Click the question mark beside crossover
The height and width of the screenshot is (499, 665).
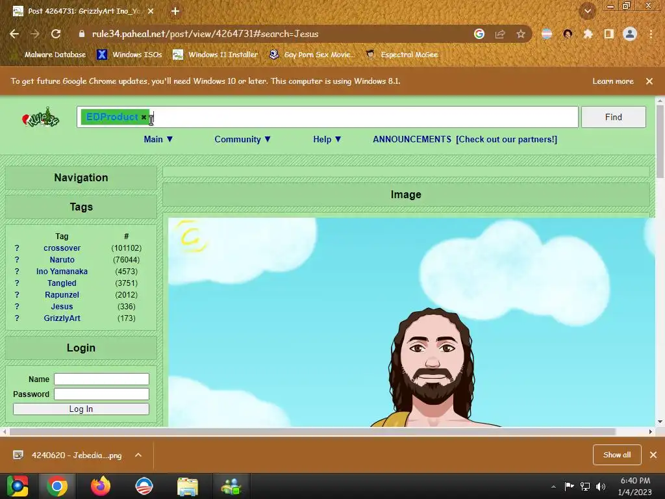[17, 248]
